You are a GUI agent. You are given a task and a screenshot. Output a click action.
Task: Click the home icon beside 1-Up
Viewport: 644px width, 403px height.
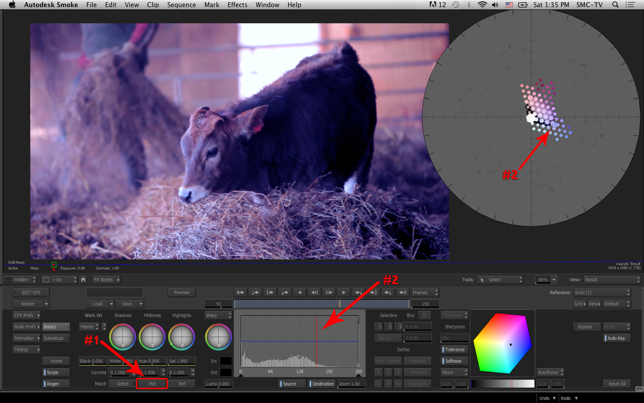(83, 279)
